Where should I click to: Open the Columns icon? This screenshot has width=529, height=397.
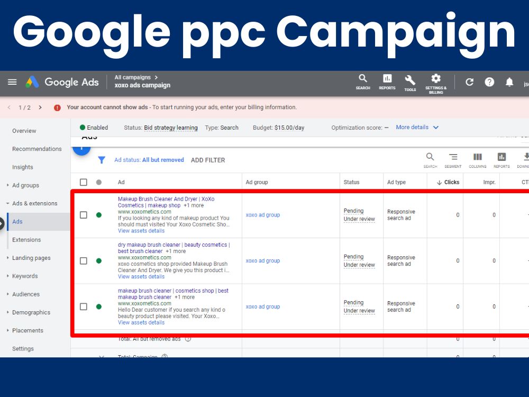477,160
